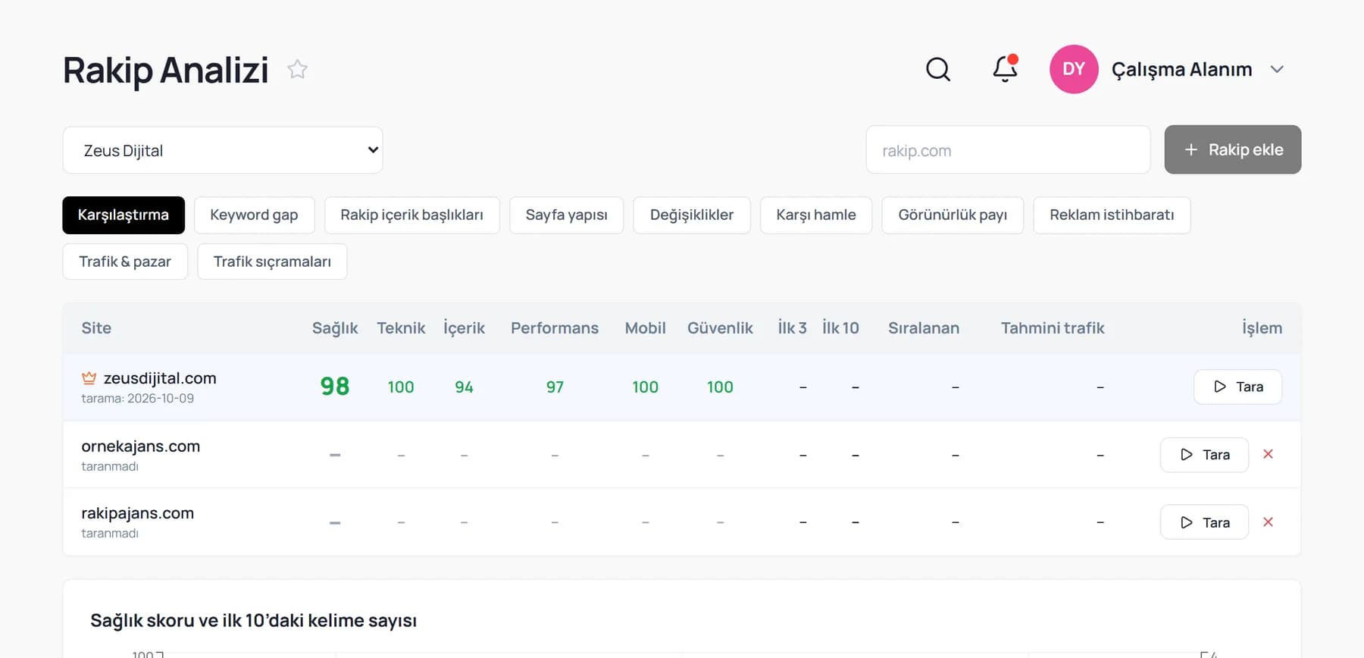Remove rakipajans.com with the red X
This screenshot has width=1364, height=658.
tap(1268, 522)
